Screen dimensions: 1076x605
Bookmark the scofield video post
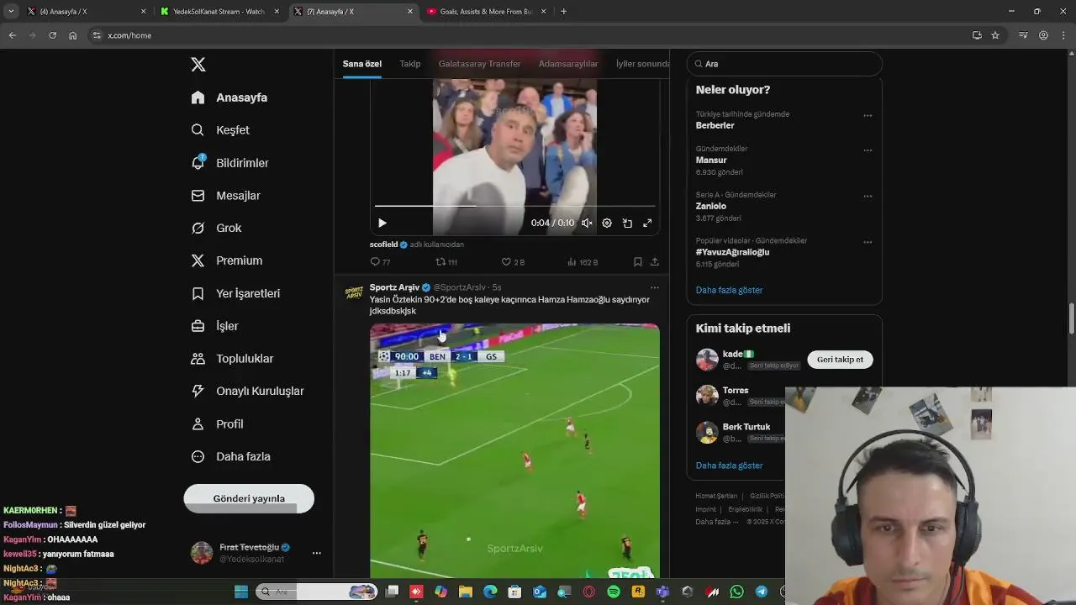pos(638,262)
